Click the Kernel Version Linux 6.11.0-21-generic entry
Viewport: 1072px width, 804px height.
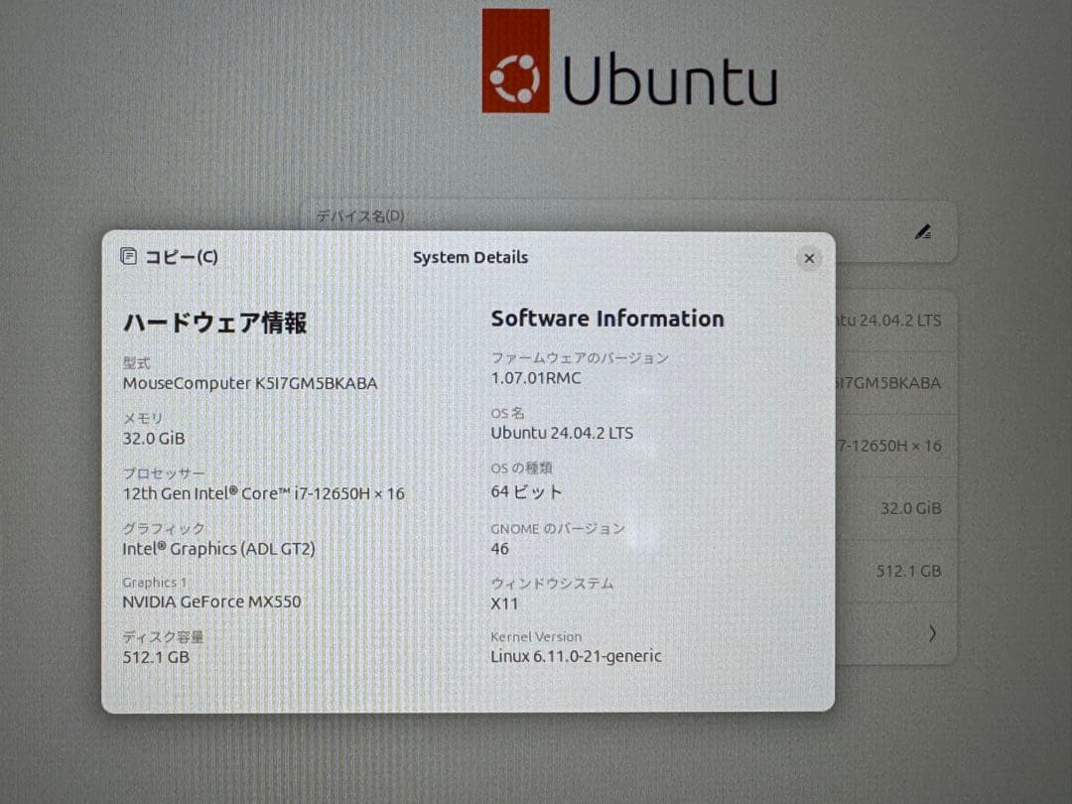point(576,655)
